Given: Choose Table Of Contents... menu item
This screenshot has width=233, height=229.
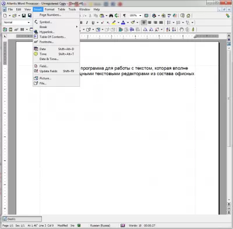Looking at the screenshot, I should tap(57, 37).
